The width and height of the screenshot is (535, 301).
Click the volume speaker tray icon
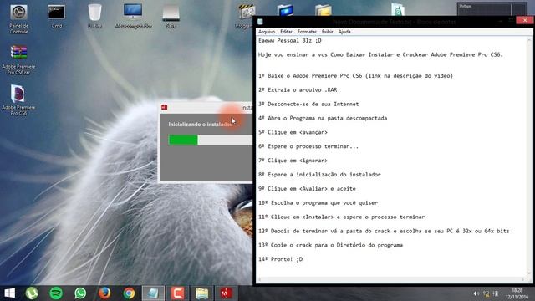click(x=476, y=293)
